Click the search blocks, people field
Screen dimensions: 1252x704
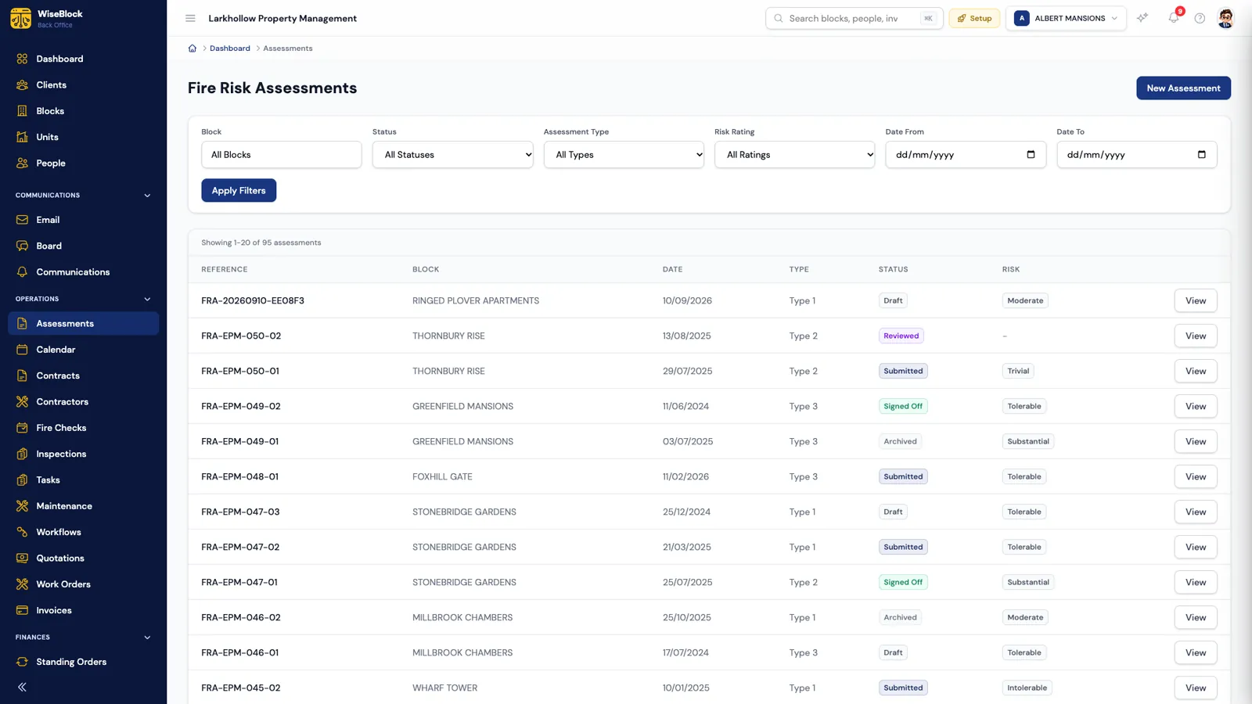tap(854, 18)
